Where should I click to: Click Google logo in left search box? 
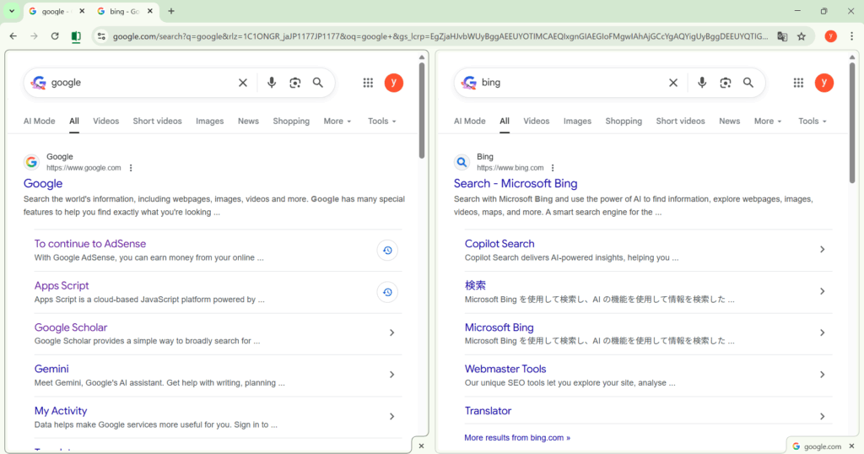tap(38, 83)
